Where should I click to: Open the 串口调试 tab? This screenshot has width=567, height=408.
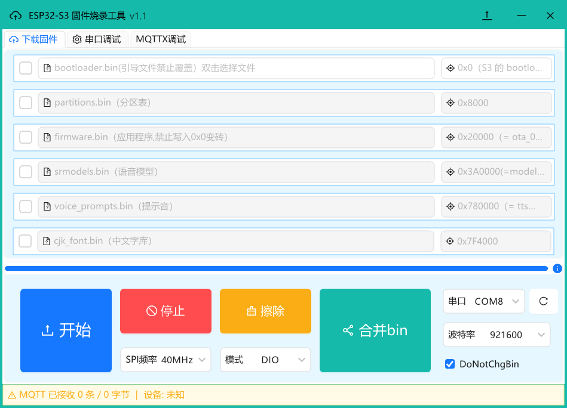pos(97,39)
